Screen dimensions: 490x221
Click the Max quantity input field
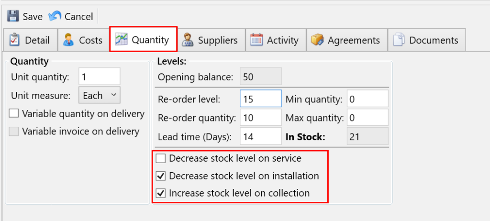pyautogui.click(x=367, y=118)
